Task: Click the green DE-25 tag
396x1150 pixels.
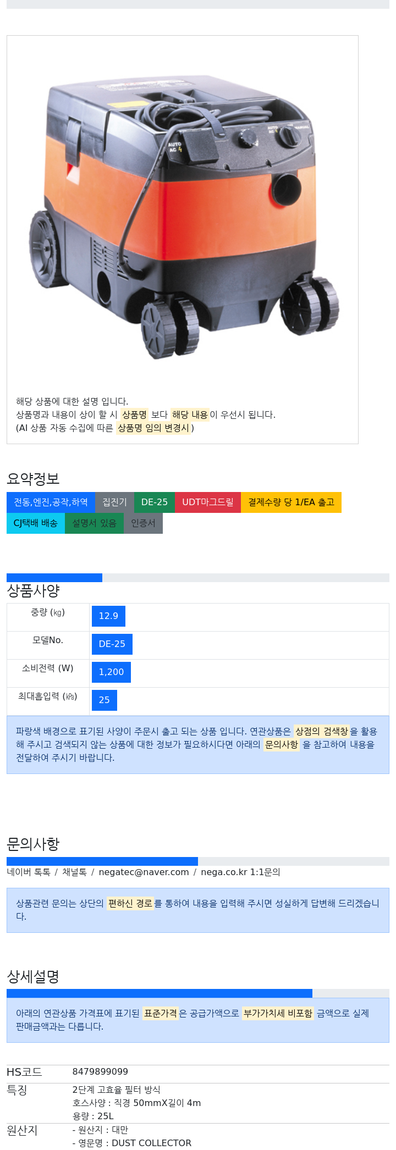Action: tap(155, 502)
